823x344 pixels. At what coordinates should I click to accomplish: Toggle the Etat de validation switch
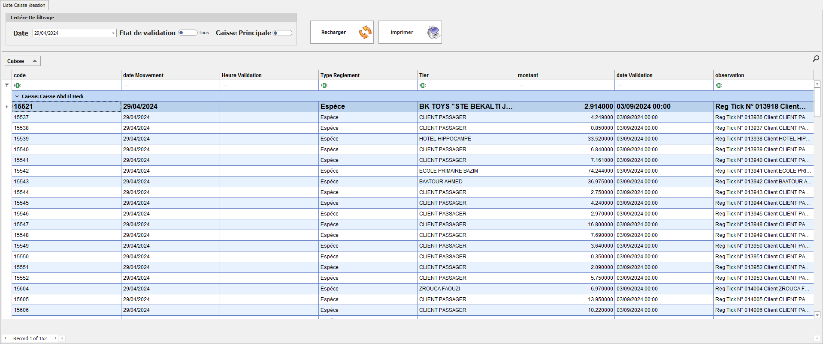[x=188, y=33]
